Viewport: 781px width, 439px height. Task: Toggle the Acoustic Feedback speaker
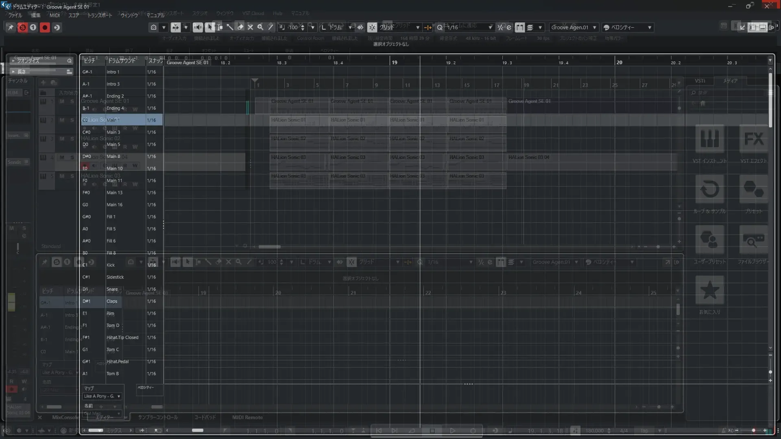coord(198,27)
